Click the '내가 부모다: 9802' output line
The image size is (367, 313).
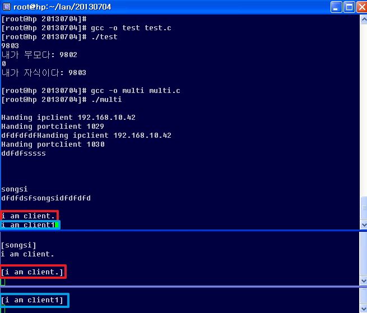(x=39, y=55)
